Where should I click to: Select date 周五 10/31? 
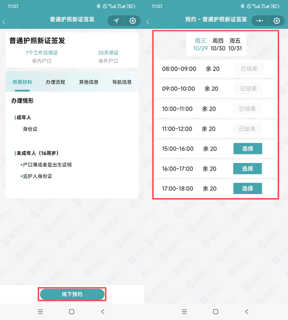pyautogui.click(x=235, y=45)
